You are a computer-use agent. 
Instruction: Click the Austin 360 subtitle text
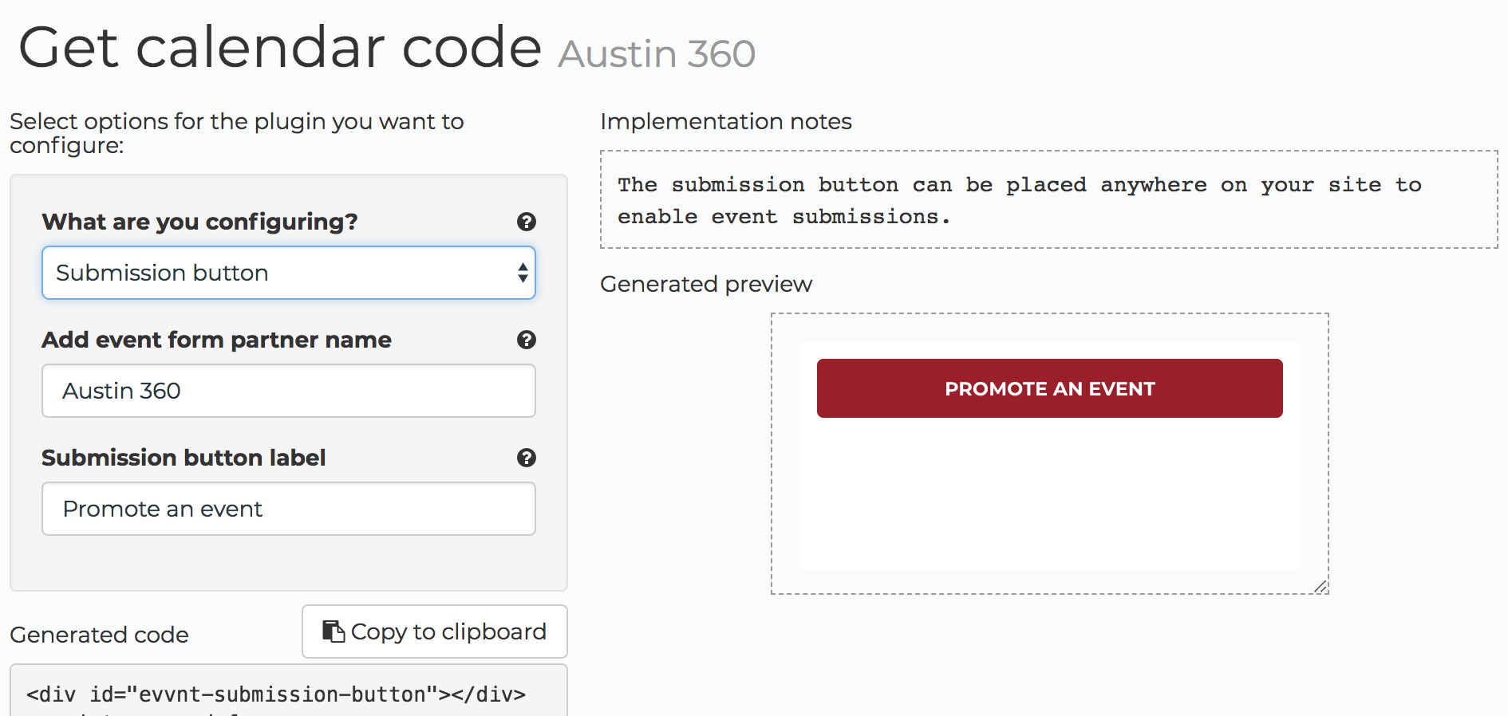(x=657, y=54)
